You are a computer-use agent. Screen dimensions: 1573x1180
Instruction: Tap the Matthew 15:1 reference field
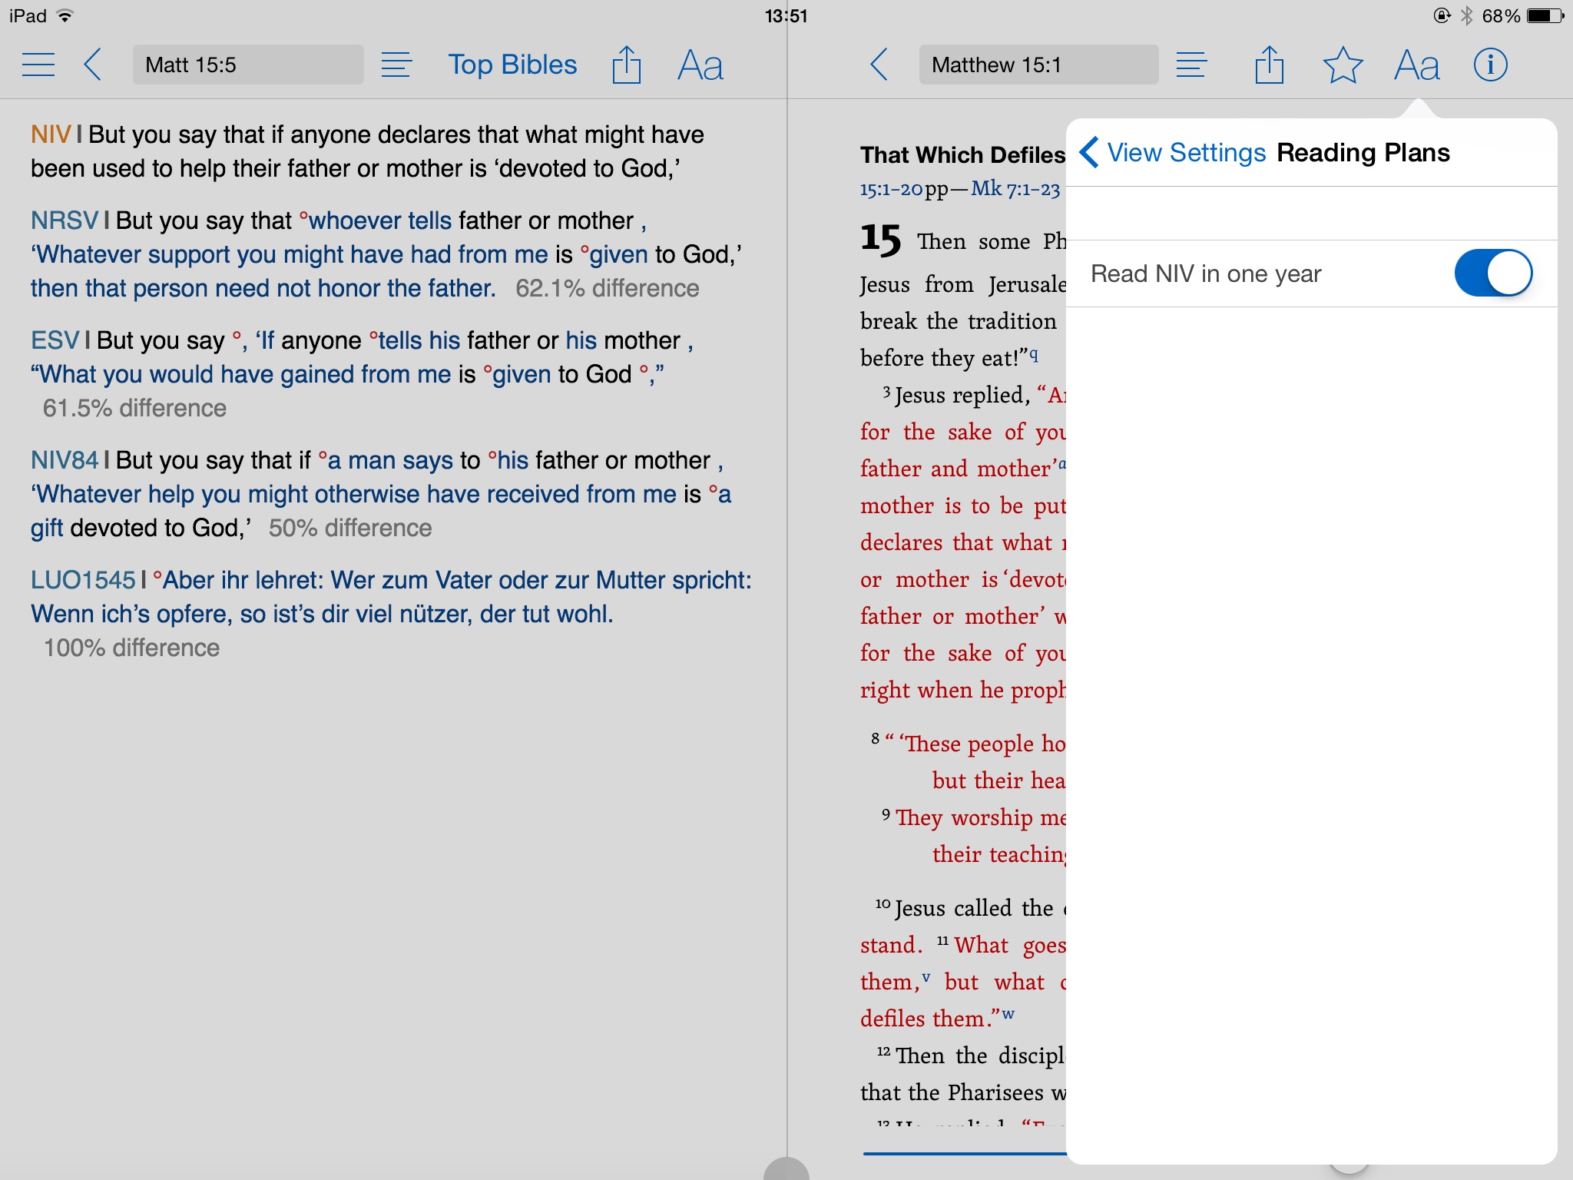[1038, 65]
